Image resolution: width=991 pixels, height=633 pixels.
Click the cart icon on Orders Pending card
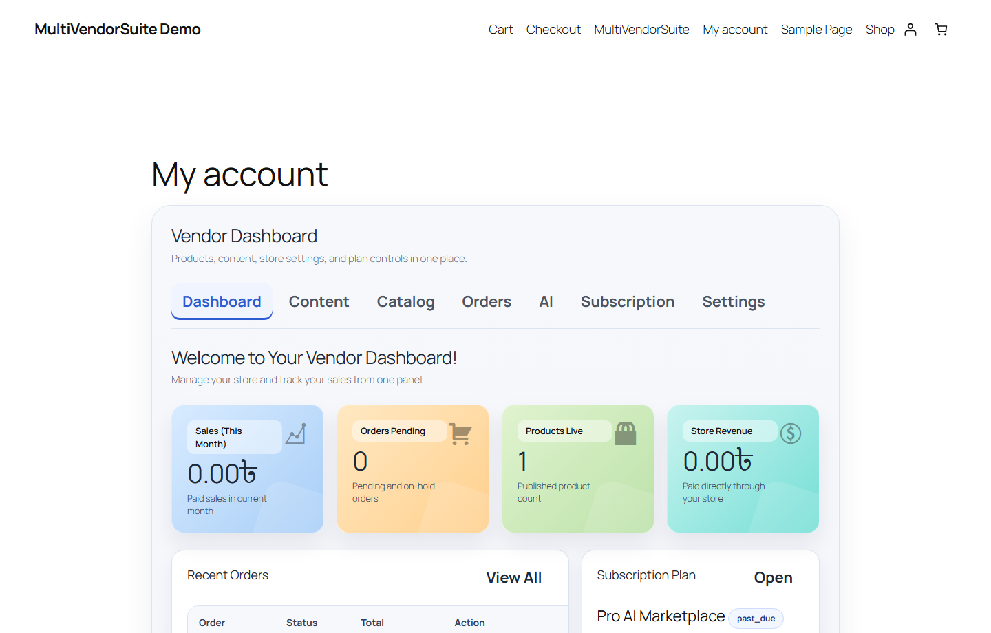tap(460, 433)
